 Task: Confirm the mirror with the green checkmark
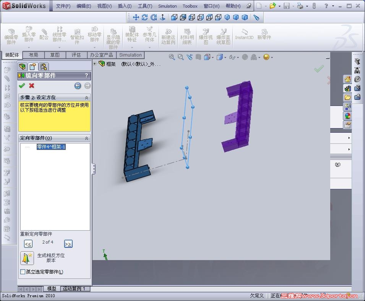22,86
